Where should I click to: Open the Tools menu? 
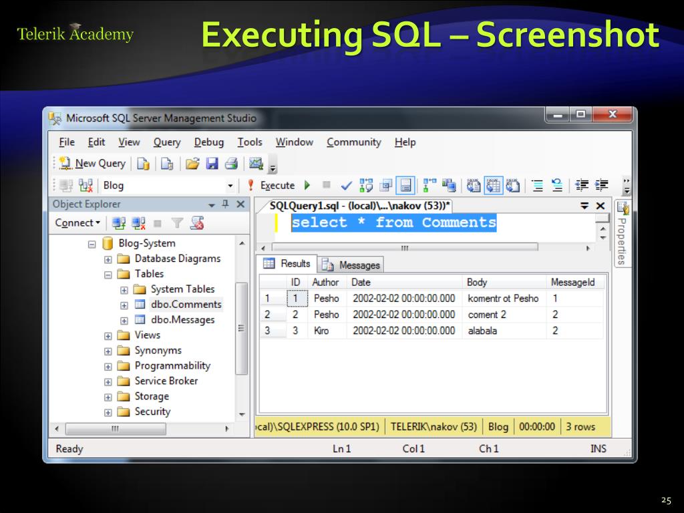pos(250,142)
